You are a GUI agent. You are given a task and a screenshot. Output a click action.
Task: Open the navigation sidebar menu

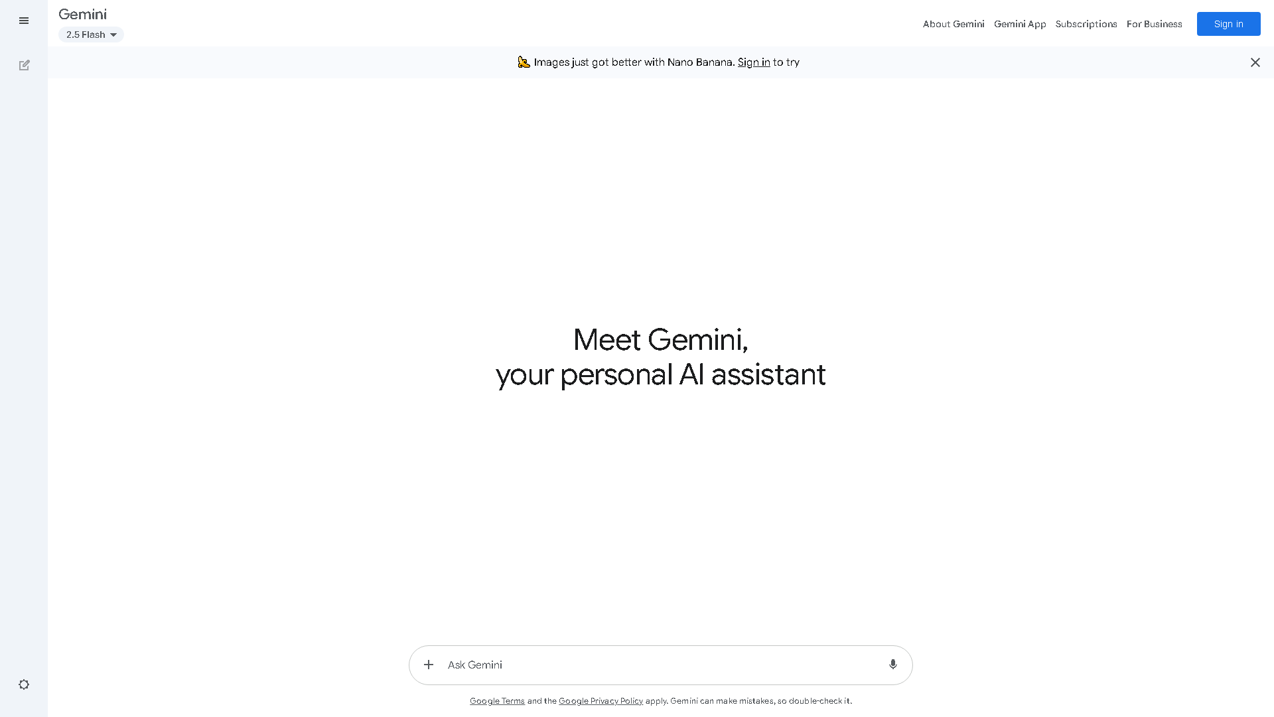point(24,21)
